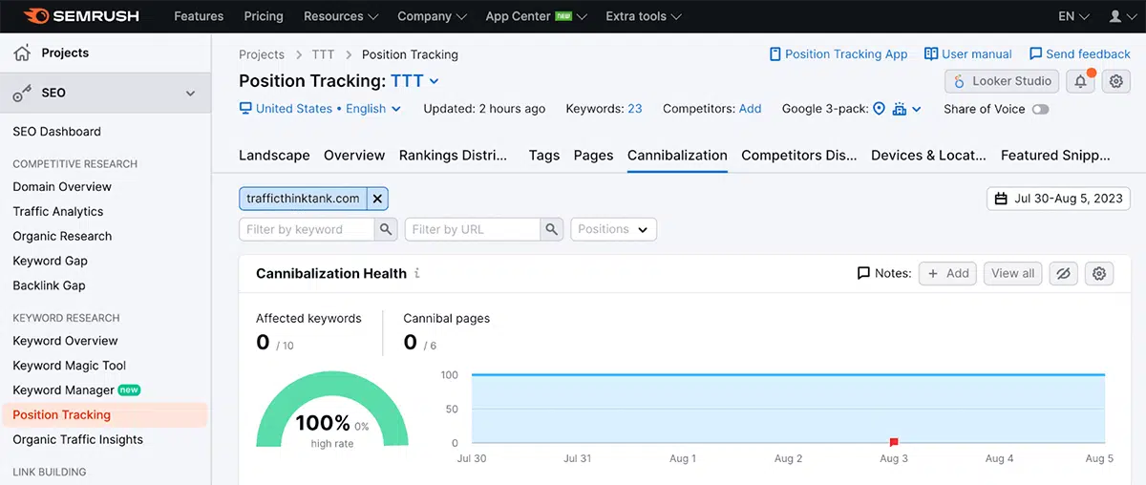The image size is (1146, 485).
Task: Remove the trafficthinktank.com domain chip
Action: pos(377,199)
